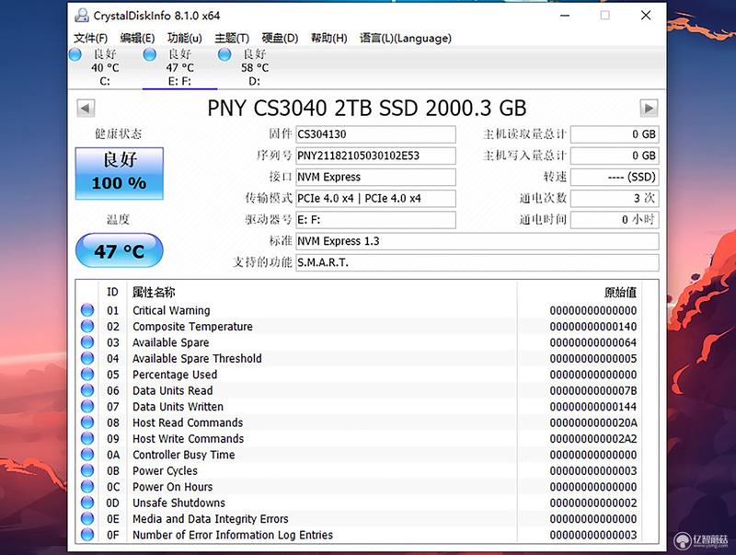Click the status icon for Available Spare Threshold

(x=87, y=358)
